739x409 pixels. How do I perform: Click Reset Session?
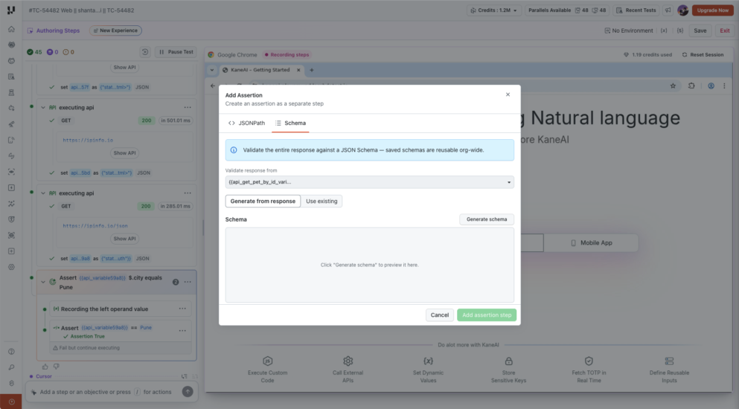click(x=703, y=55)
